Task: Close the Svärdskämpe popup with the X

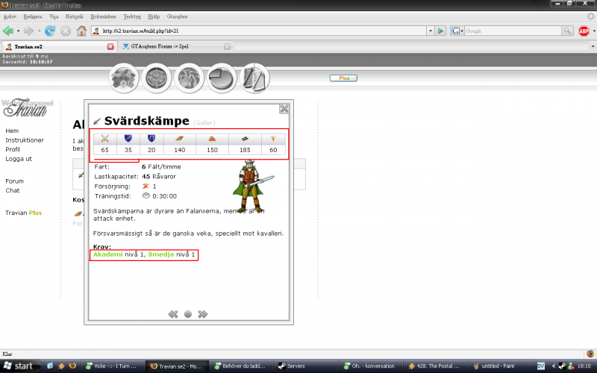Action: [284, 109]
